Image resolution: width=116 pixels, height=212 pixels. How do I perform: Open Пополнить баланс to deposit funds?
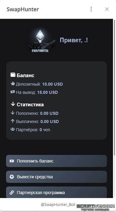[56, 161]
